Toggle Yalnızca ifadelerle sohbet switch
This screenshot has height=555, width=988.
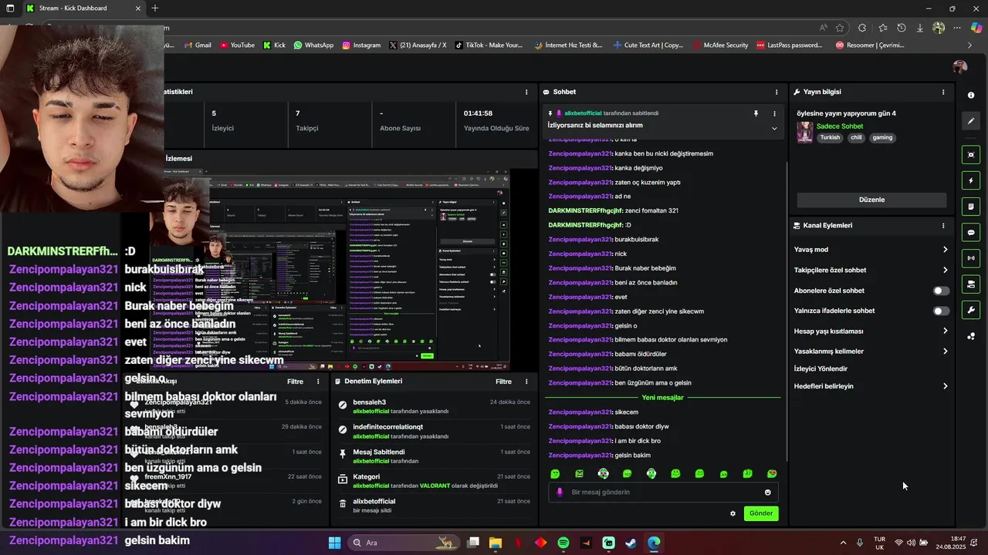tap(941, 311)
